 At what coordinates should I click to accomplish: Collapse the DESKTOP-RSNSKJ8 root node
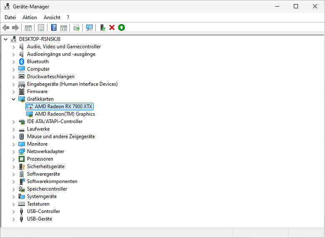[x=5, y=39]
